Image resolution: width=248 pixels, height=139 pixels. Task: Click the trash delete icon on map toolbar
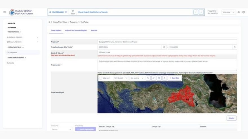pos(159,78)
